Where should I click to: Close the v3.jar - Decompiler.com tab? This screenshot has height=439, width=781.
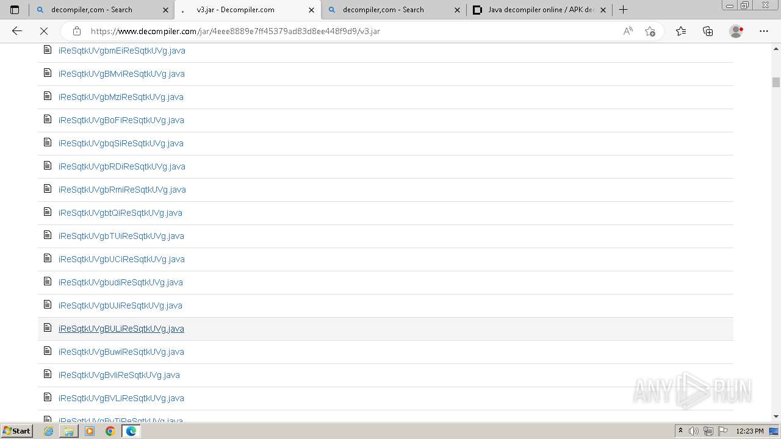[312, 10]
